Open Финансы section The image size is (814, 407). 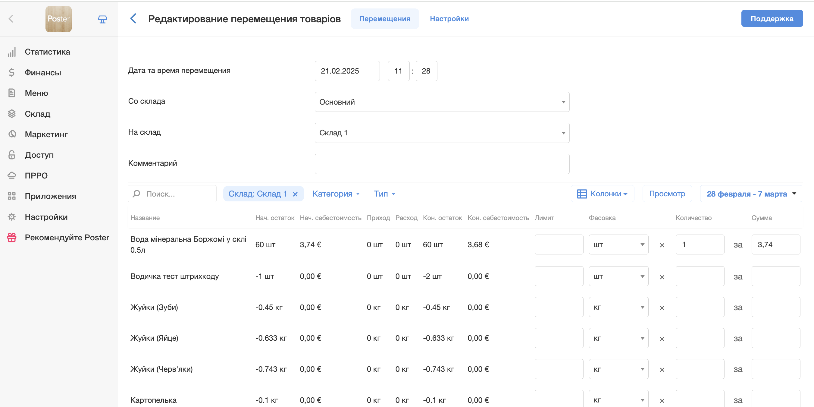click(43, 72)
